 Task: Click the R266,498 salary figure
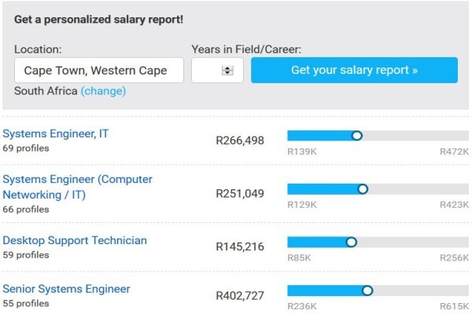coord(240,141)
